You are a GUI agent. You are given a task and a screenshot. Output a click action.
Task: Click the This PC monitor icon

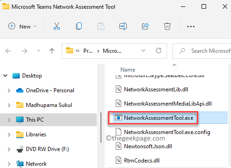click(x=20, y=120)
